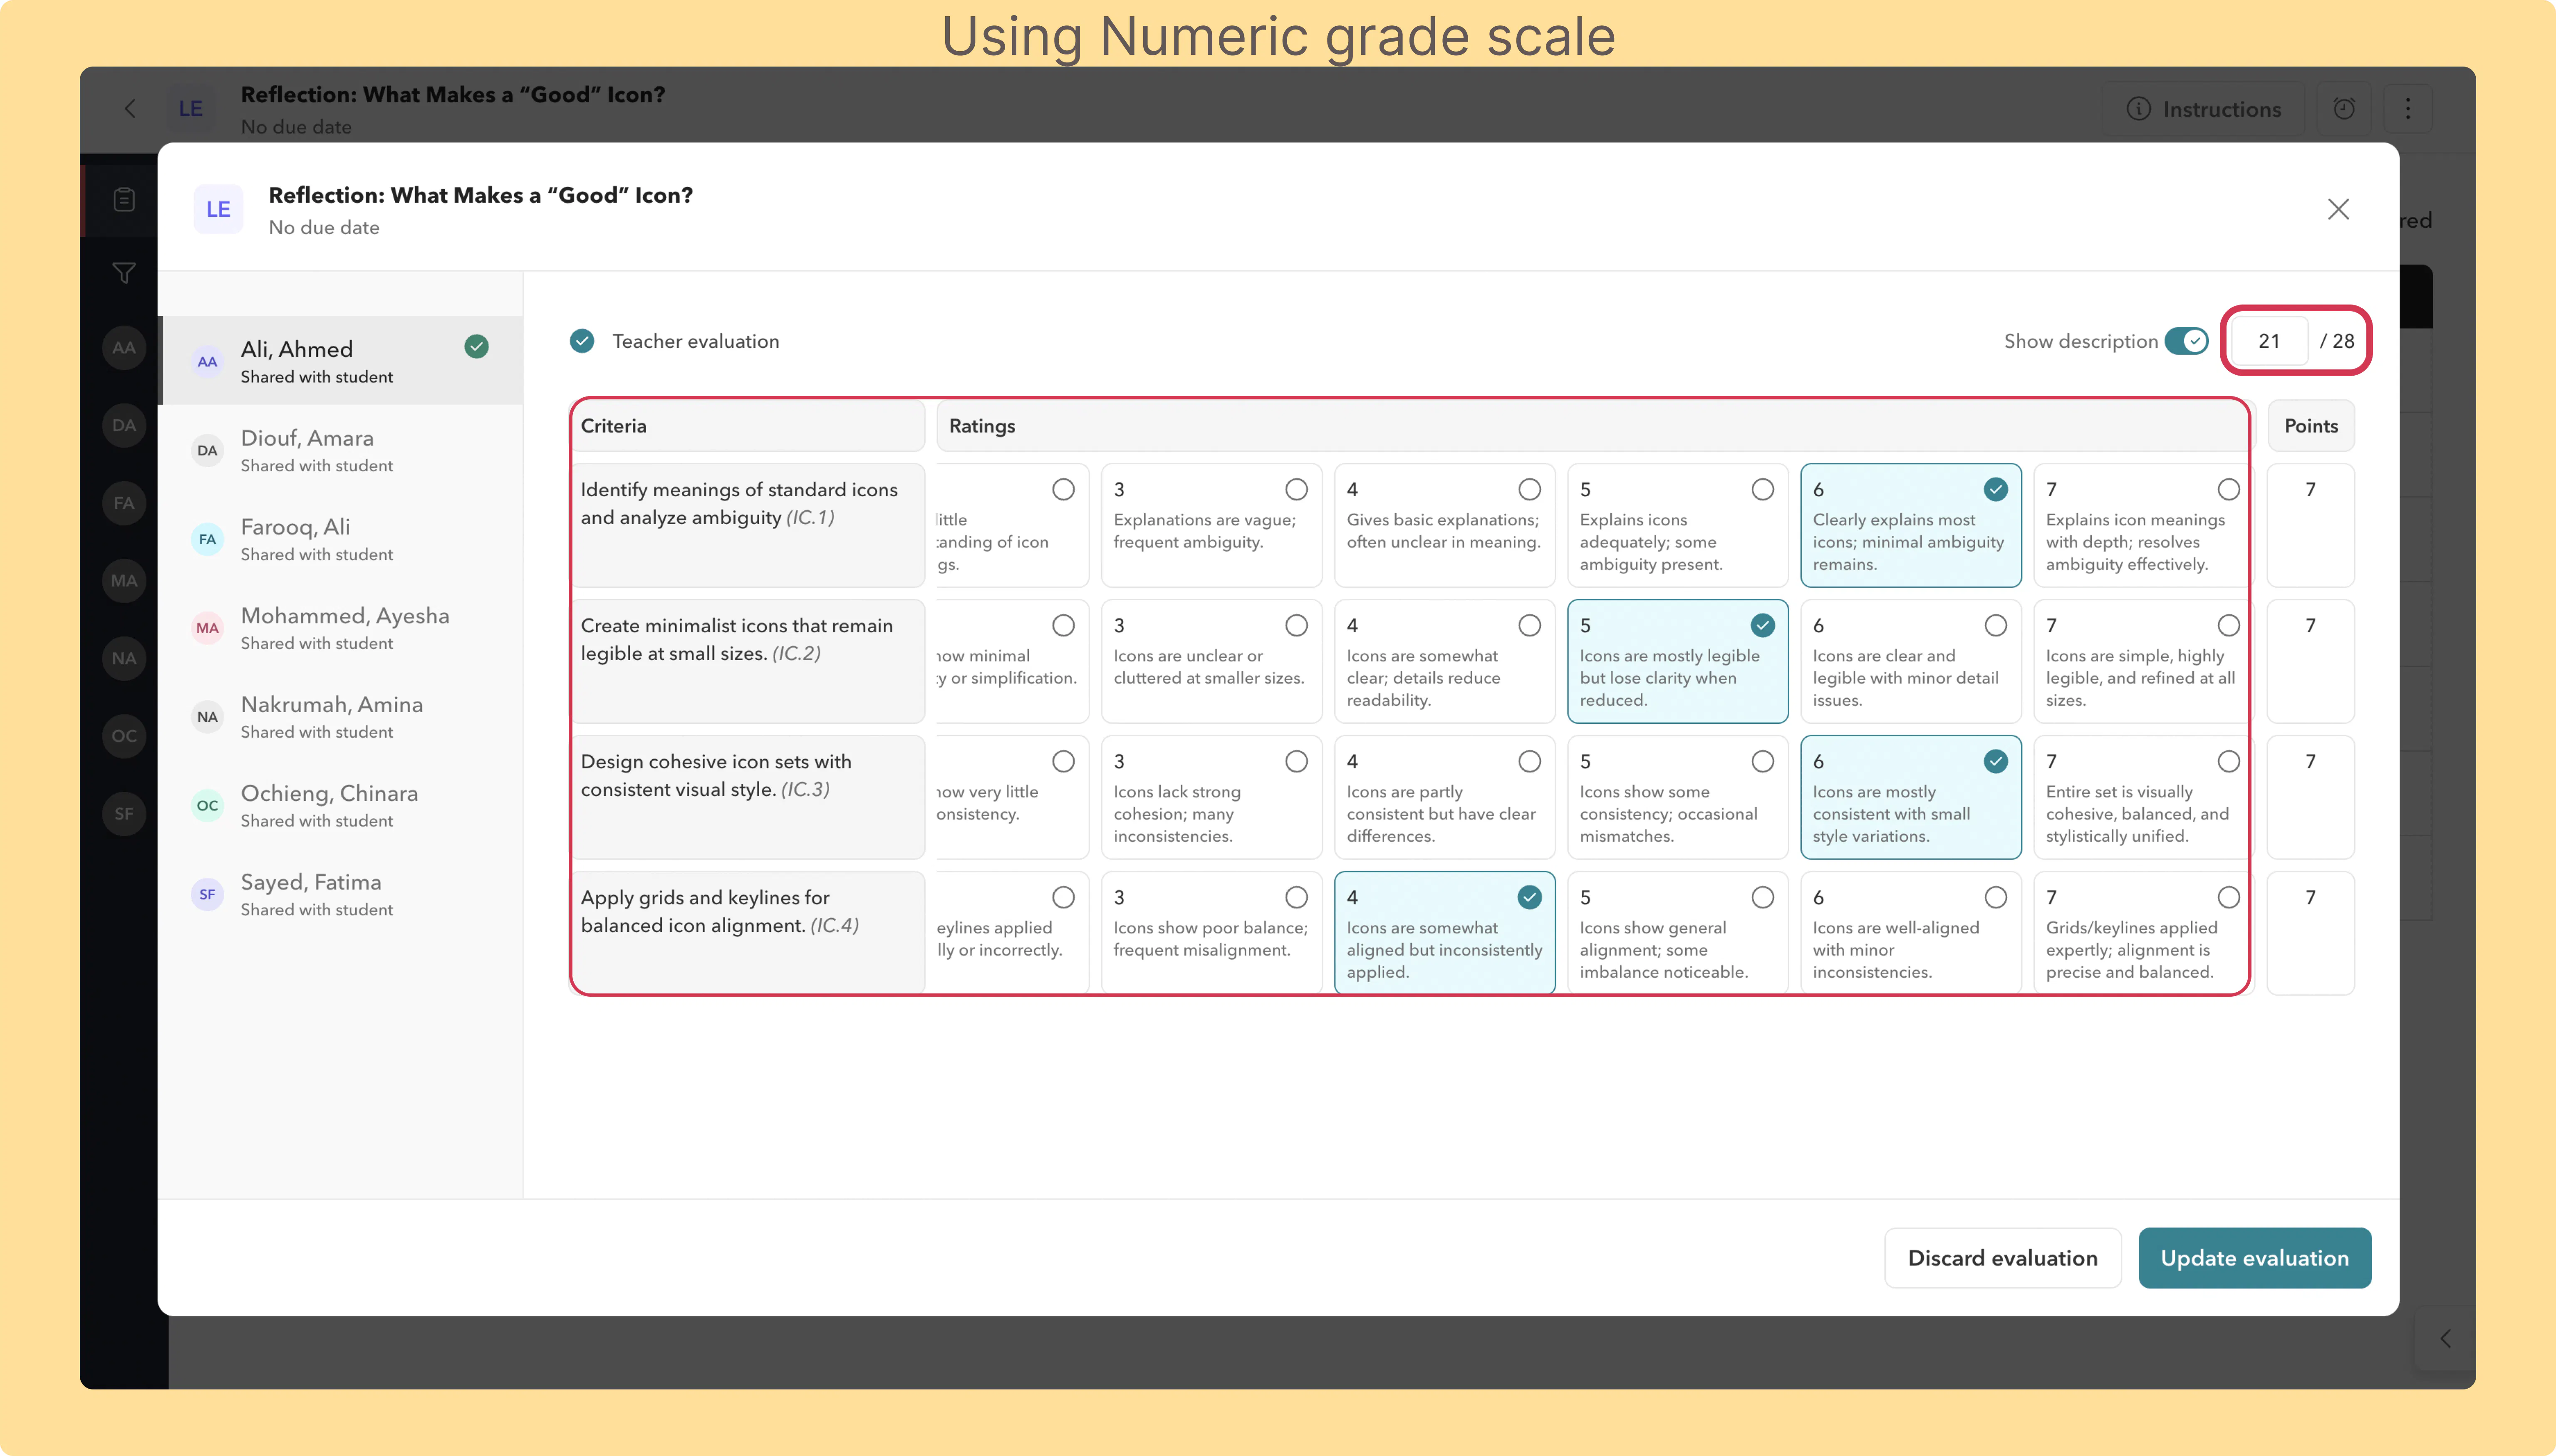Select student Ali, Ahmed
Screen dimensions: 2556x1456
point(341,361)
